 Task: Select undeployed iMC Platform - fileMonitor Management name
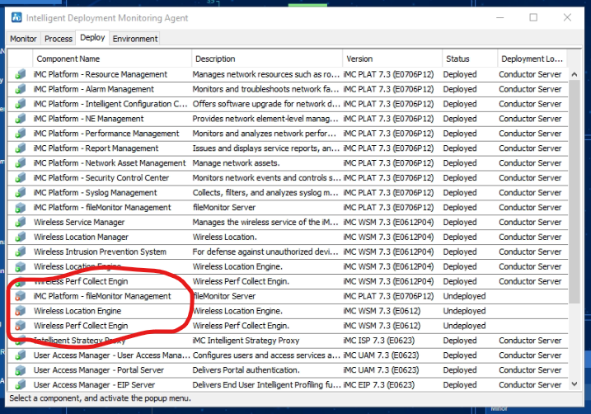[102, 296]
